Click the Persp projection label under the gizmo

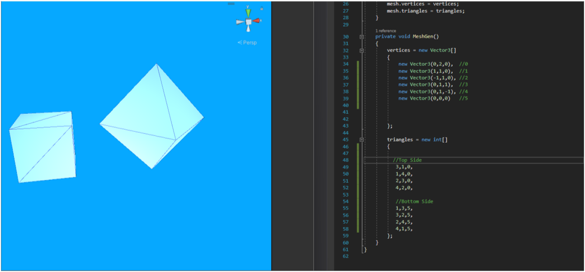(x=247, y=42)
